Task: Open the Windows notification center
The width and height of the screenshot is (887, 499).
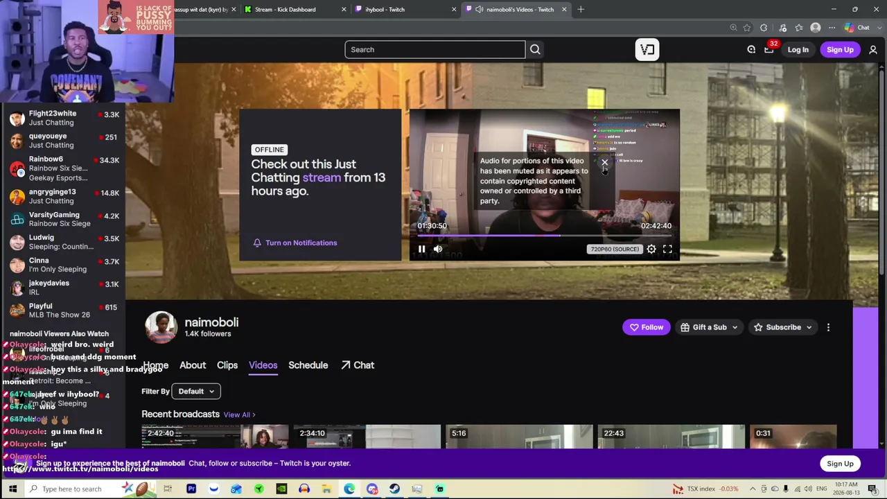Action: point(875,489)
